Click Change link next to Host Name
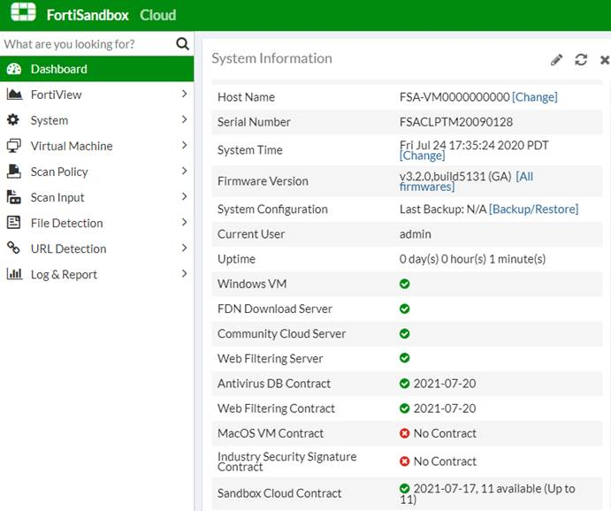This screenshot has height=511, width=611. pos(535,97)
